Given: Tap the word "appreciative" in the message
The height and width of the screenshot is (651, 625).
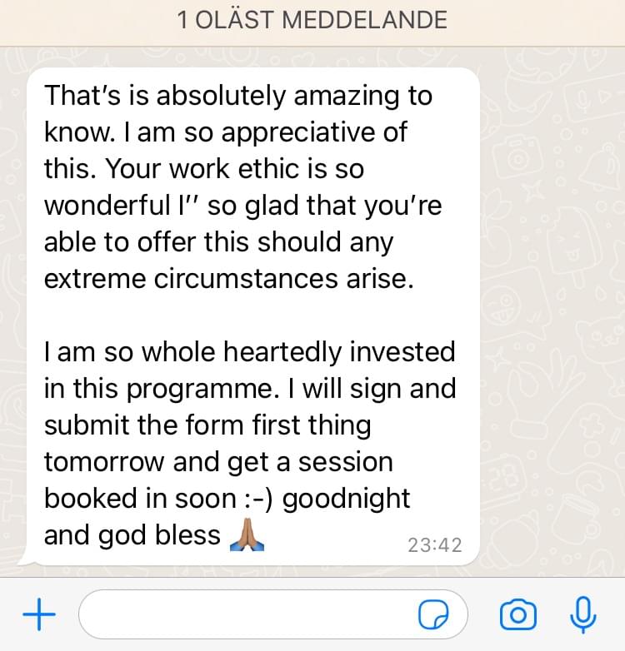Looking at the screenshot, I should [x=273, y=132].
